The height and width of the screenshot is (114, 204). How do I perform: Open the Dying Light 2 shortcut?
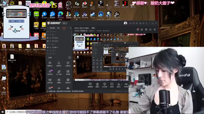[x=125, y=5]
